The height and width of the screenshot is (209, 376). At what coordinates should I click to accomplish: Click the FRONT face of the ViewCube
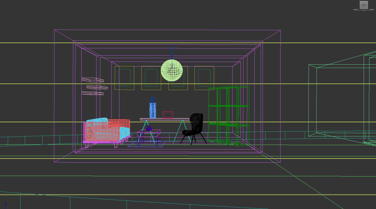(364, 5)
